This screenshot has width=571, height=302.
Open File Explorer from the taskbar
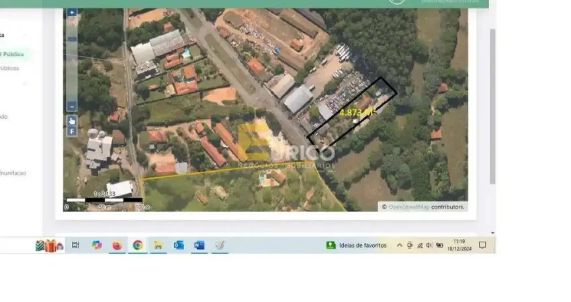pyautogui.click(x=158, y=246)
